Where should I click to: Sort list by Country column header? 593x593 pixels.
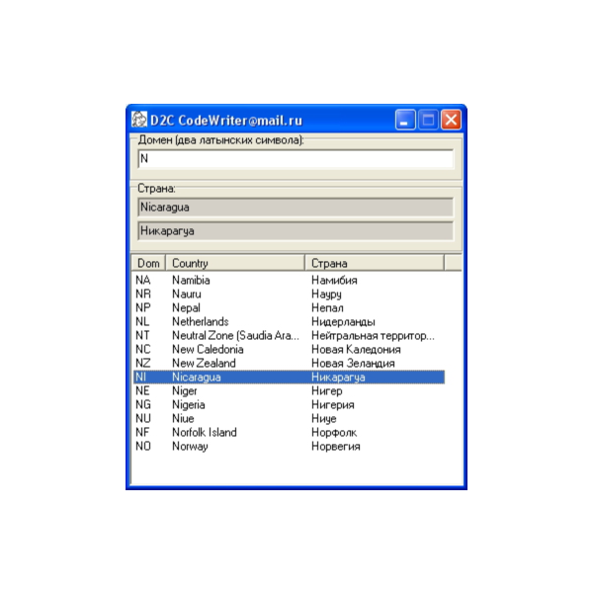pos(235,263)
